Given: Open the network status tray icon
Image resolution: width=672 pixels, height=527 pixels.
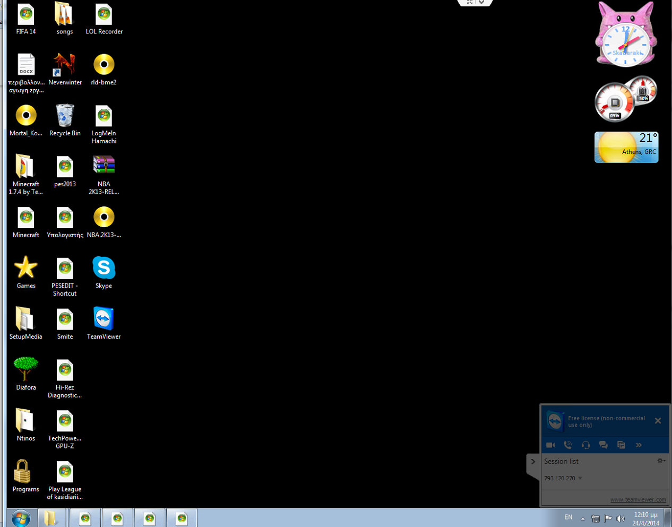Looking at the screenshot, I should click(596, 519).
